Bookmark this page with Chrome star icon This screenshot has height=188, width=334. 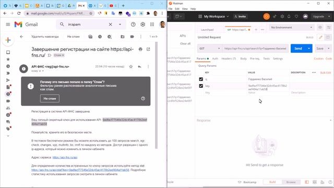[x=91, y=14]
